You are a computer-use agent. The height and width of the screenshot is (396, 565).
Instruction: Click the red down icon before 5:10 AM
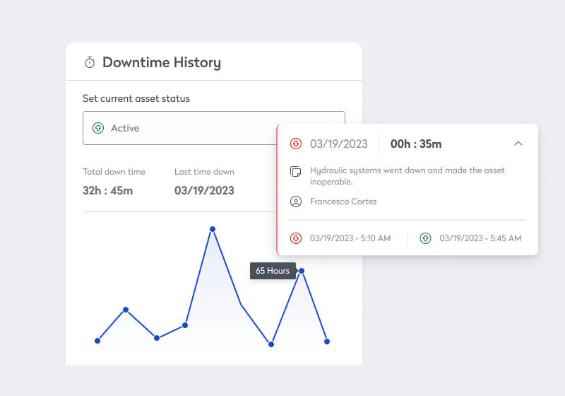click(x=296, y=238)
